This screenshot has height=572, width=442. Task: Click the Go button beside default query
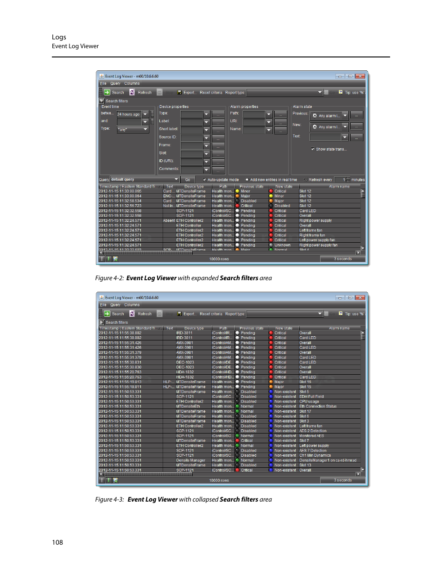click(x=188, y=180)
